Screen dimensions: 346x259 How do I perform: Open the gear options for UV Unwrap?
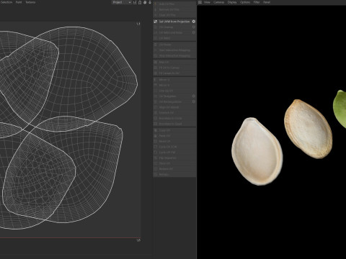click(x=194, y=27)
